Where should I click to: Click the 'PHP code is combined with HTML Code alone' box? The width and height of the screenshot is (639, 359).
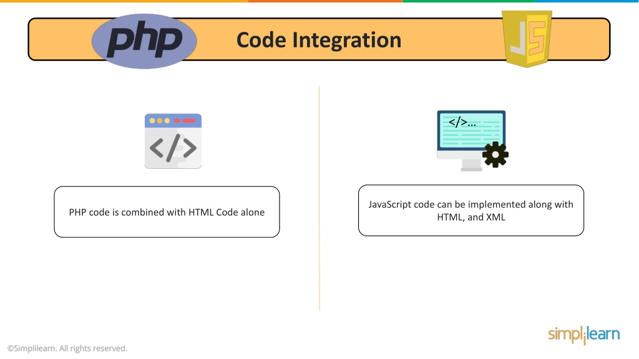coord(167,212)
